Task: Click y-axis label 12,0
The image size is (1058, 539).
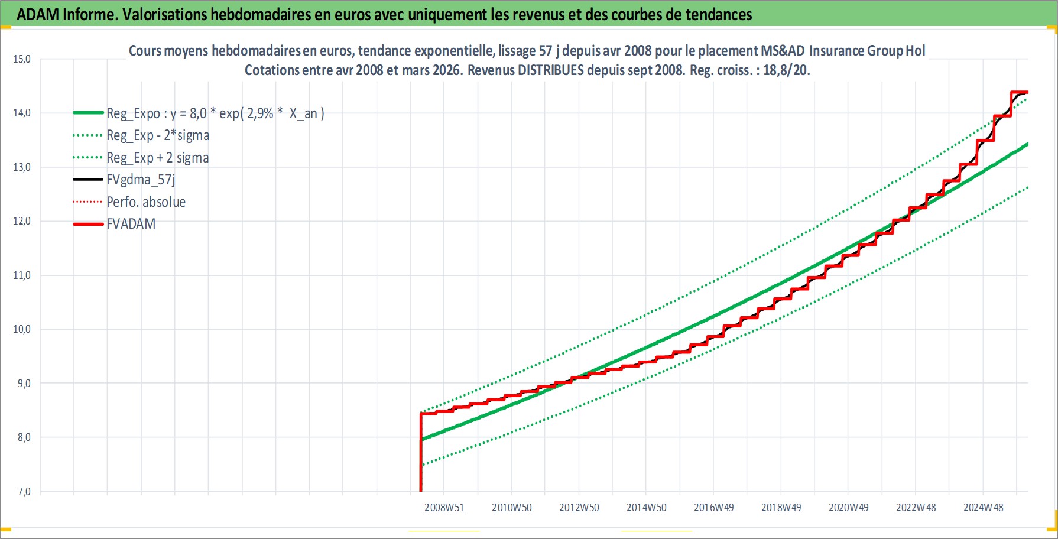Action: 22,221
